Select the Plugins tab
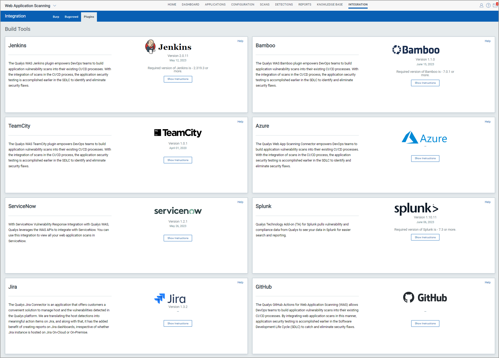This screenshot has height=358, width=499. [89, 17]
